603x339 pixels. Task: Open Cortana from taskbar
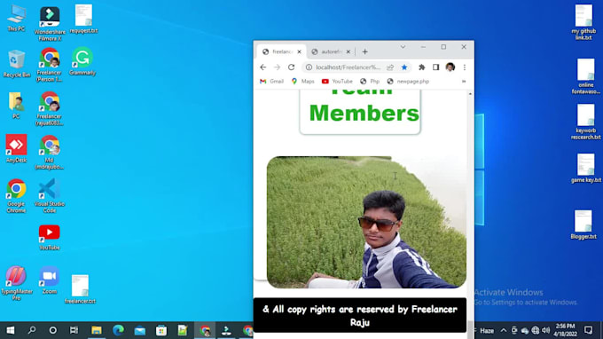tap(53, 330)
